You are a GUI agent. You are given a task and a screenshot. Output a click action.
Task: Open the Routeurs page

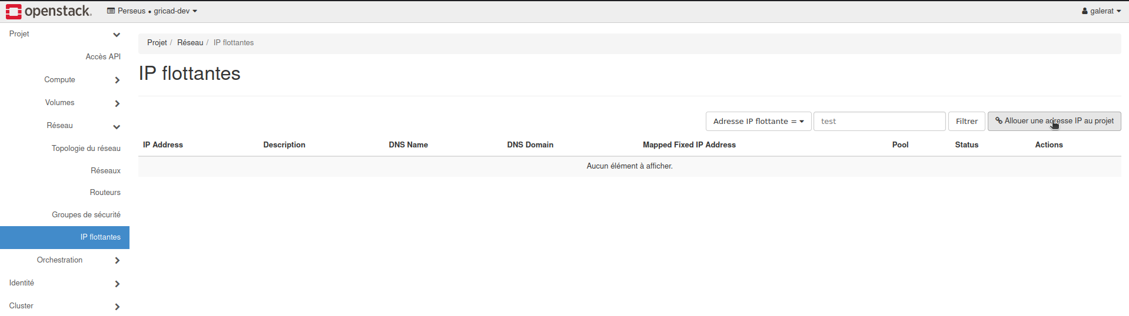105,193
